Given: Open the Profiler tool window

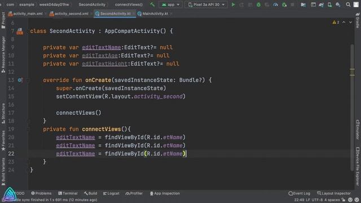Looking at the screenshot, I should tap(134, 193).
